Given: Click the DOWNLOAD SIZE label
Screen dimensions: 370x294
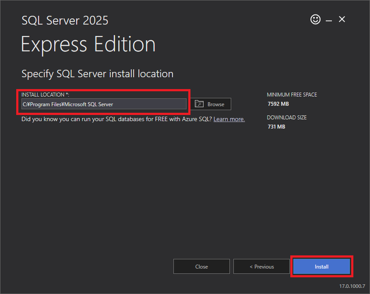Looking at the screenshot, I should tap(286, 118).
